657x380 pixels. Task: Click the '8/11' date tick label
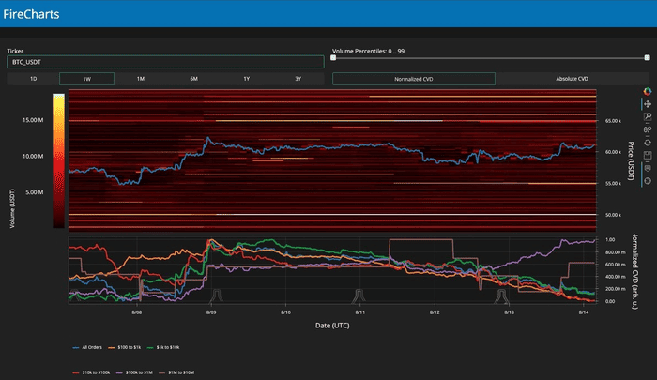pos(359,312)
